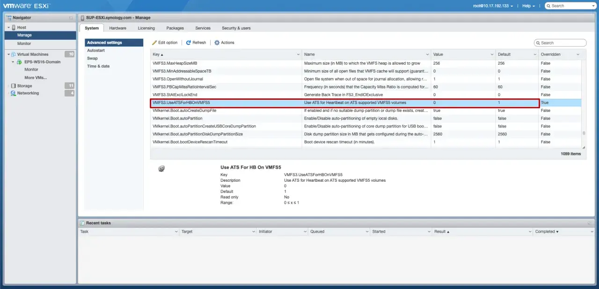Expand the Networking tree node
This screenshot has width=599, height=289.
click(x=8, y=93)
